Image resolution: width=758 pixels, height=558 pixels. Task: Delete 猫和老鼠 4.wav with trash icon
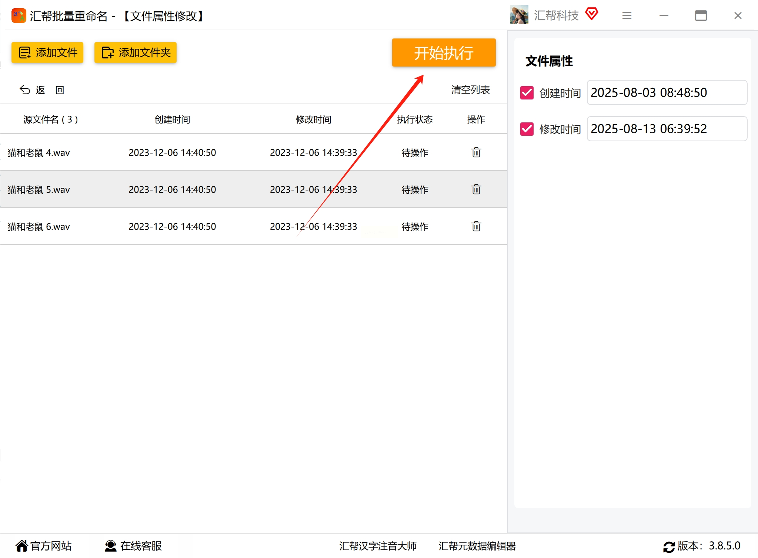coord(476,152)
